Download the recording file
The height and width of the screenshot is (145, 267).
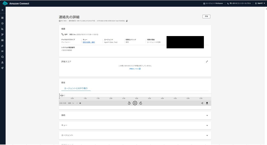click(207, 103)
